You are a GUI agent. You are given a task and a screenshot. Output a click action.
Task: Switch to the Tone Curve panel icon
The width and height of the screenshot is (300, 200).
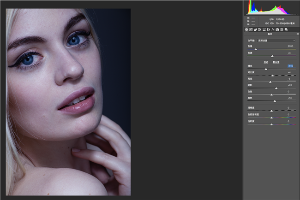[x=251, y=29]
